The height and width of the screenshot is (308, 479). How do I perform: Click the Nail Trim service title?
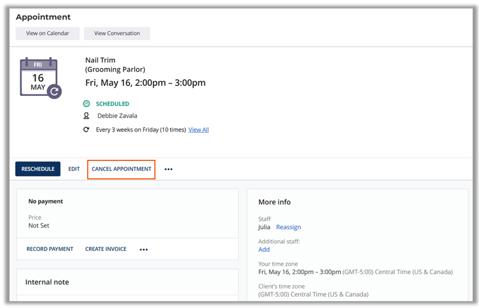tap(100, 60)
